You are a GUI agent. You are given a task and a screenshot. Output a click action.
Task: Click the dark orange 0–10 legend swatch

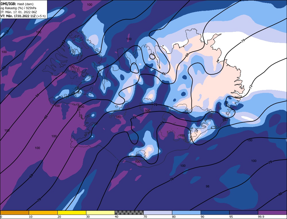(x=14, y=212)
